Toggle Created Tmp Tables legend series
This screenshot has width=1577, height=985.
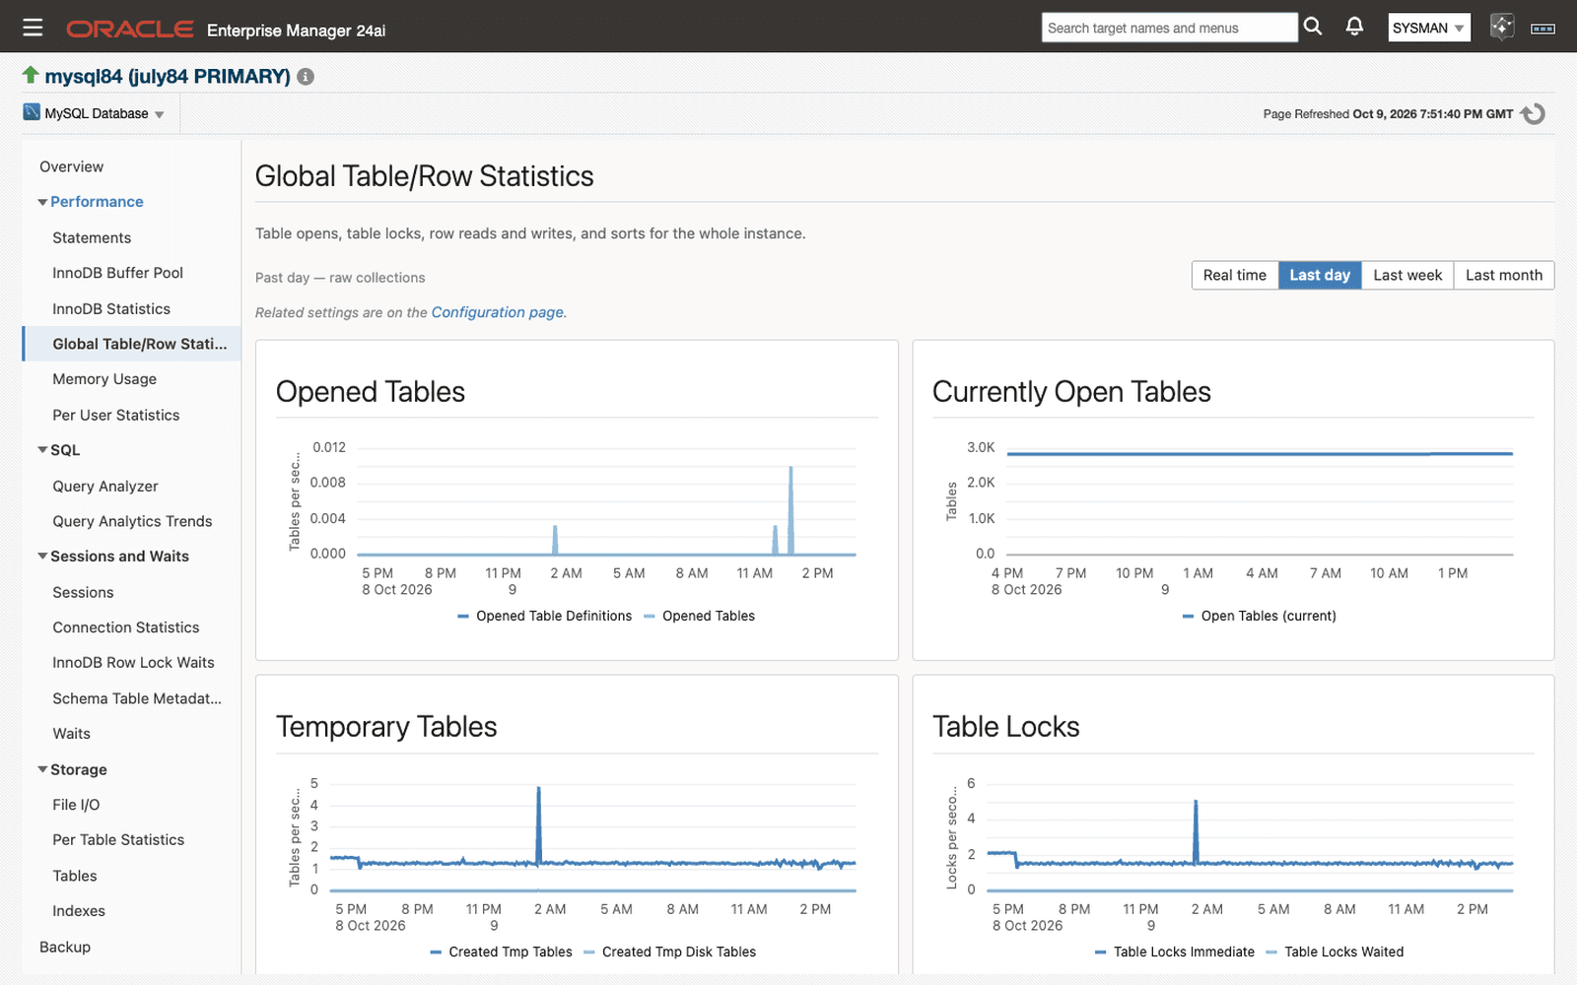point(502,952)
